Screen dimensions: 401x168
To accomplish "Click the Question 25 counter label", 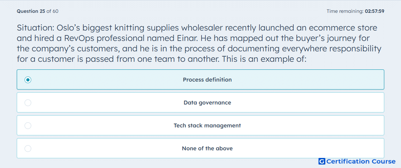I will click(x=31, y=11).
